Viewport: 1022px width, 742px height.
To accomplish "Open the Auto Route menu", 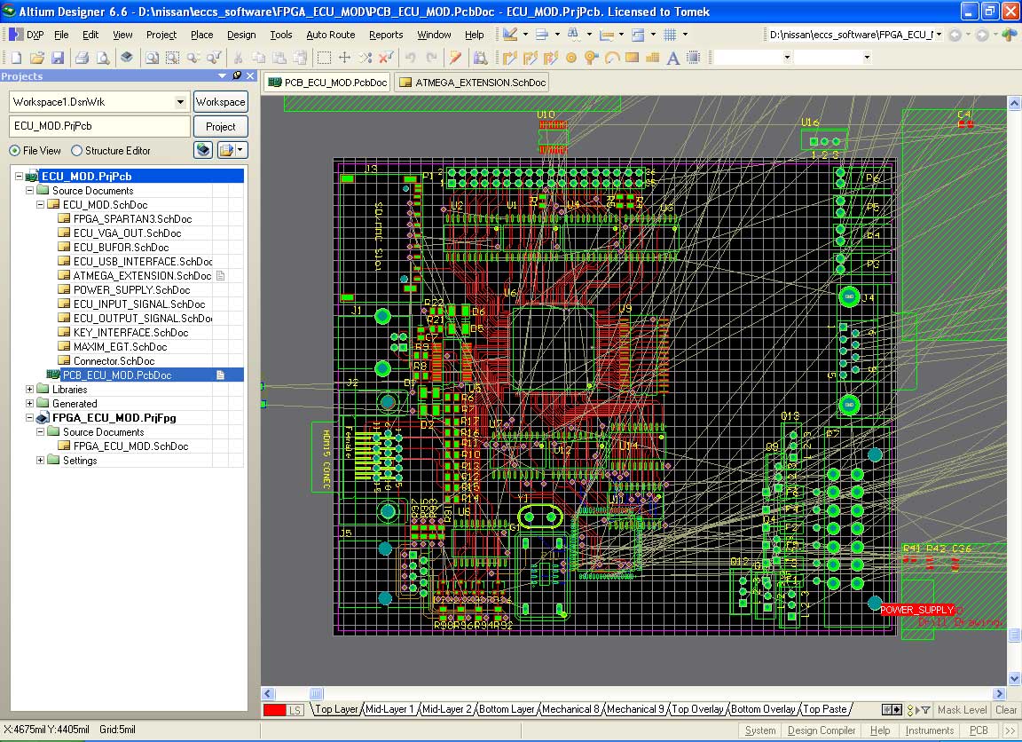I will point(330,35).
